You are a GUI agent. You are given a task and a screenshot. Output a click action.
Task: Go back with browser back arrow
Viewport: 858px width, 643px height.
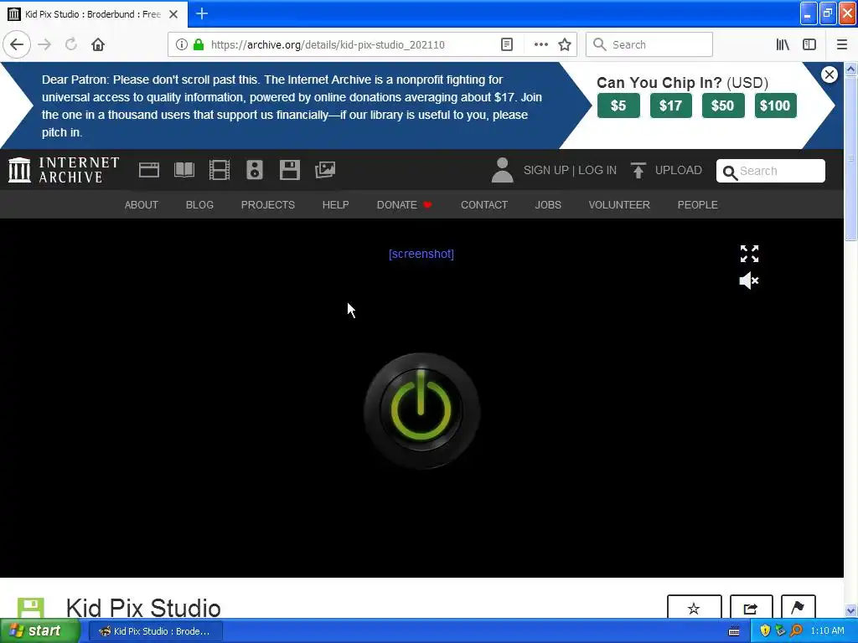17,44
